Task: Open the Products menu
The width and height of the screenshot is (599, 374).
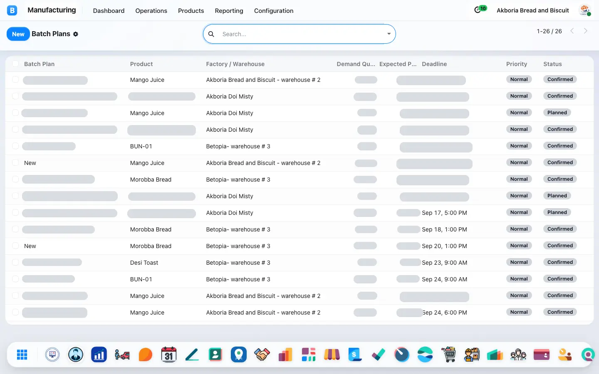Action: point(191,11)
